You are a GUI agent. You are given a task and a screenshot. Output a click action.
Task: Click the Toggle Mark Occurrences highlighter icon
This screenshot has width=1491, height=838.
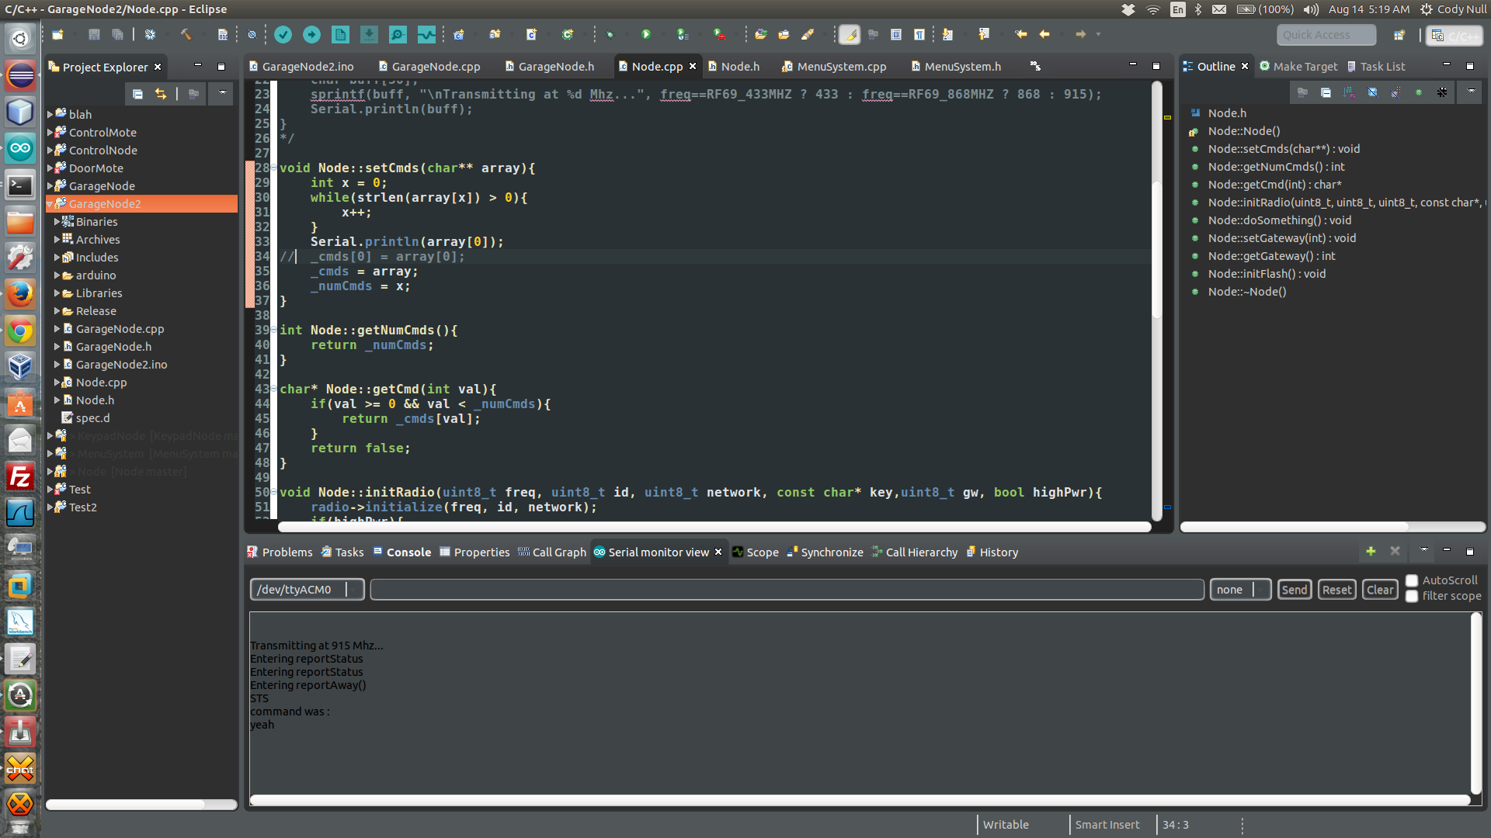click(x=850, y=35)
